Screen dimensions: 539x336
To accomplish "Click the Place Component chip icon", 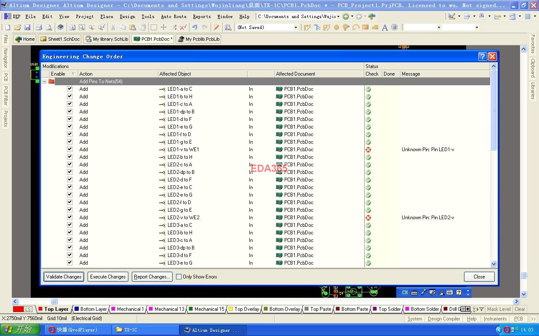I will point(395,27).
